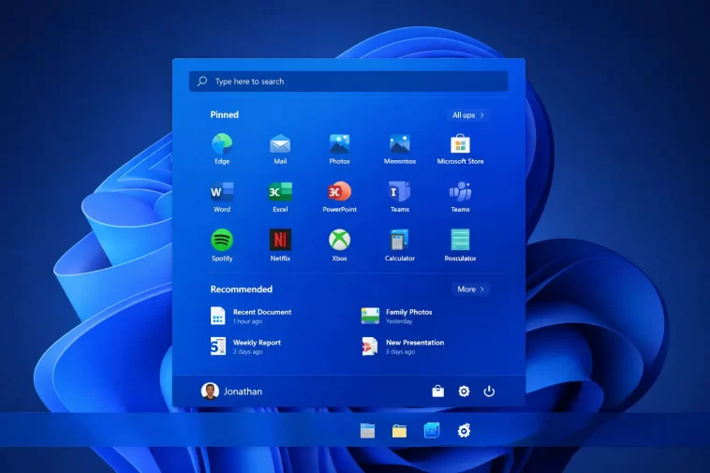Show More recommended items
Image resolution: width=710 pixels, height=473 pixels.
point(470,288)
